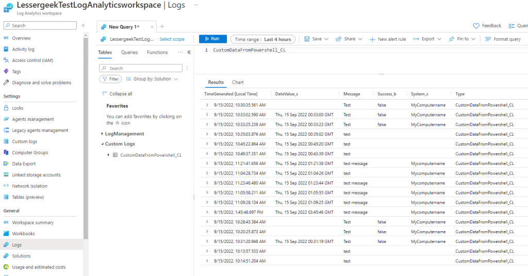Open the Time range selector
The width and height of the screenshot is (528, 276).
pyautogui.click(x=263, y=39)
